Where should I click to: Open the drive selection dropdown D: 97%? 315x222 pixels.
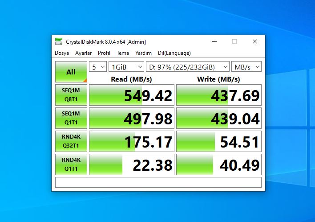[x=188, y=66]
